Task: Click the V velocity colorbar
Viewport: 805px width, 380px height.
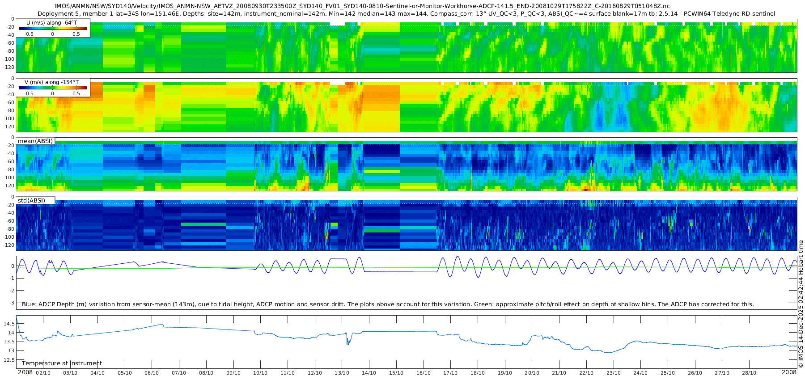Action: [52, 88]
